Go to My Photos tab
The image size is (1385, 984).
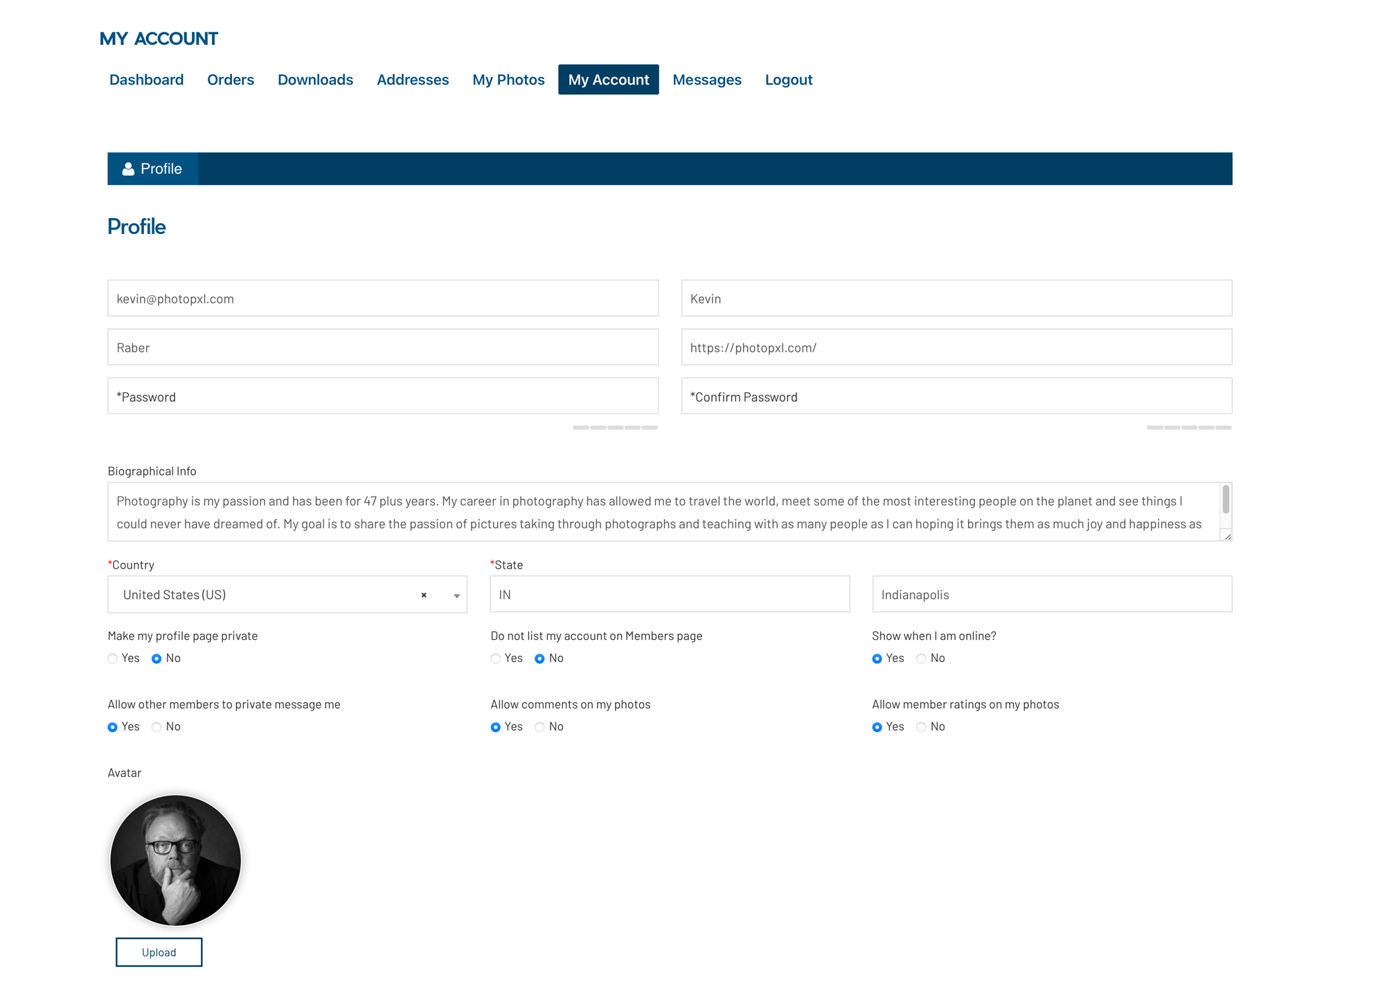508,80
